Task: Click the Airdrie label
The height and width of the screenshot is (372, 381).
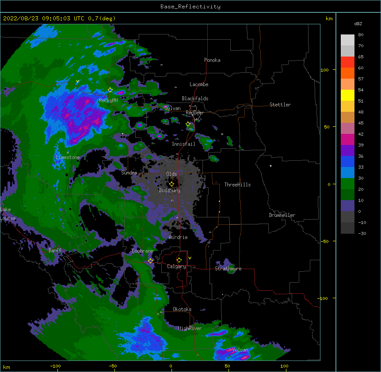Action: [x=178, y=237]
